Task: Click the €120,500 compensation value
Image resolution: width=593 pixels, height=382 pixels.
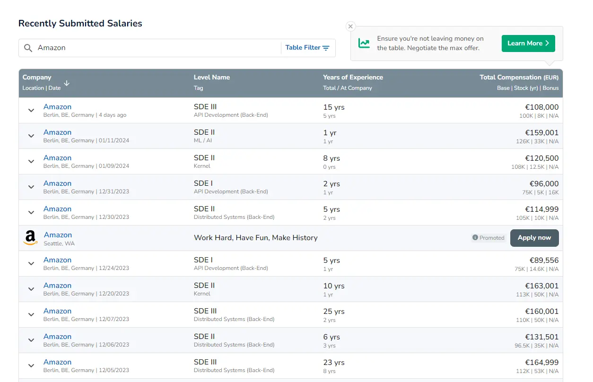Action: (x=541, y=158)
